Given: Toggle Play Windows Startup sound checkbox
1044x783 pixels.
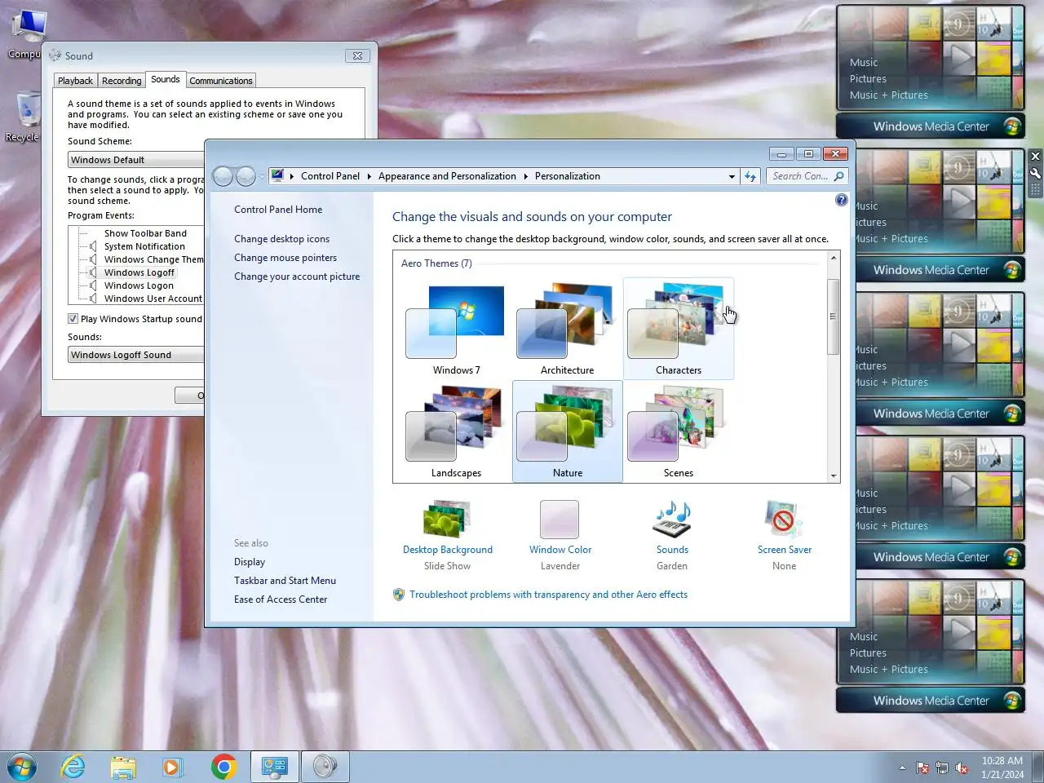Looking at the screenshot, I should 73,319.
